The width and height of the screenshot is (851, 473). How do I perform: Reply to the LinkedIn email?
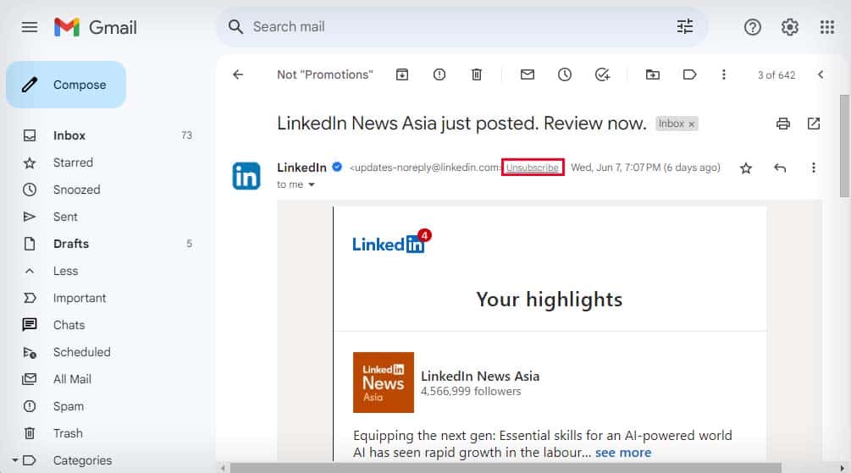[x=780, y=168]
